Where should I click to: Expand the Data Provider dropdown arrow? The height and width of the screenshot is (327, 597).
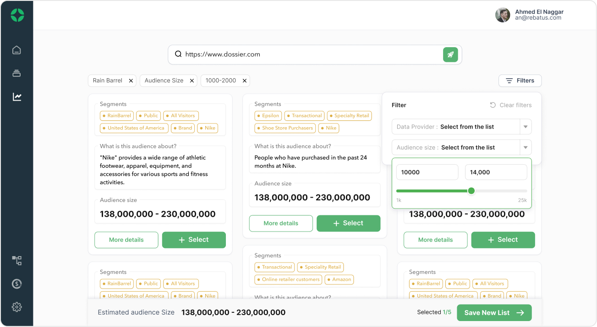(526, 127)
